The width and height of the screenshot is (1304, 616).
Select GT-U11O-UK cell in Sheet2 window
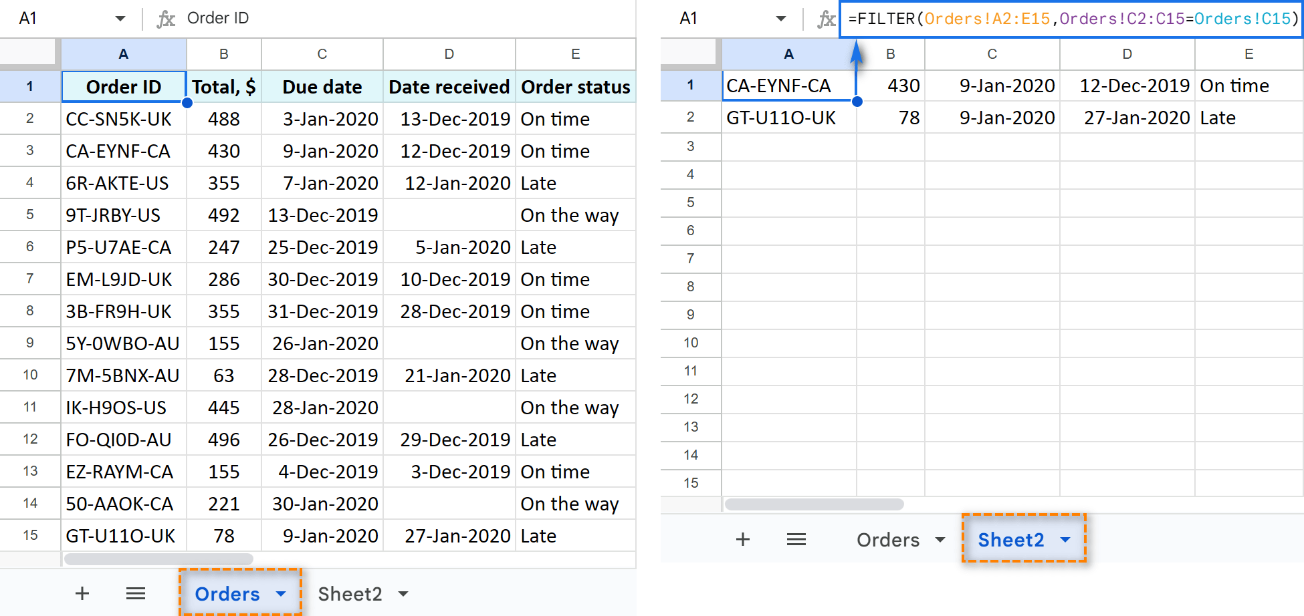tap(789, 118)
